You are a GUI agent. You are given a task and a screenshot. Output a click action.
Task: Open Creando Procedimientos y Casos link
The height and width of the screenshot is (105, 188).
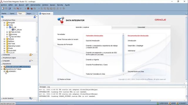pyautogui.click(x=97, y=65)
